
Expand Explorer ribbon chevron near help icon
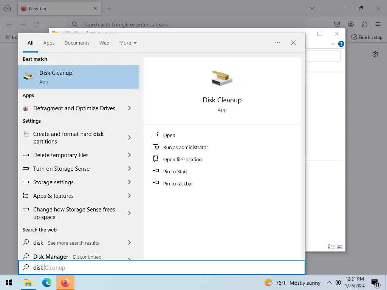pos(333,44)
